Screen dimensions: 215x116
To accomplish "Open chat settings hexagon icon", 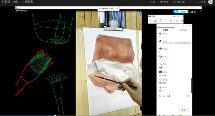I will [188, 96].
